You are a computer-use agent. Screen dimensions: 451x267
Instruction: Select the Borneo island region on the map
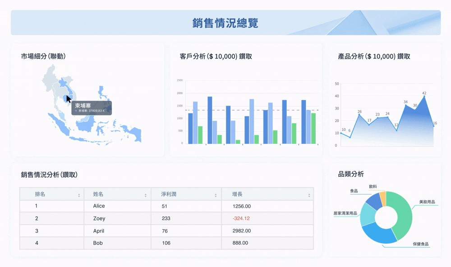[86, 125]
